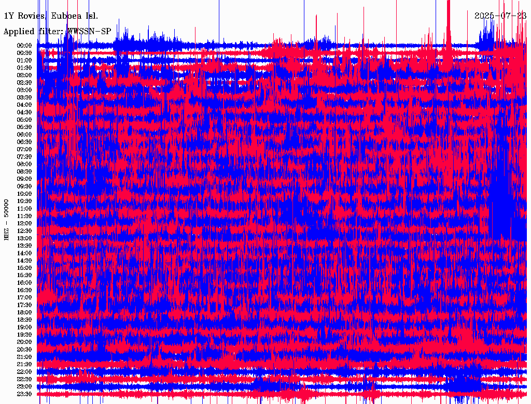Select the 12:30 time label
This screenshot has height=404, width=531.
pos(24,231)
